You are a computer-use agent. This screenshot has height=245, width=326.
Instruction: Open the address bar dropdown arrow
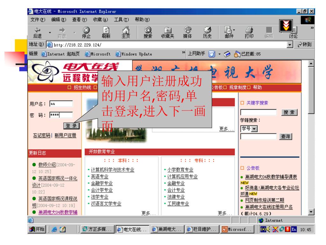[x=290, y=45]
